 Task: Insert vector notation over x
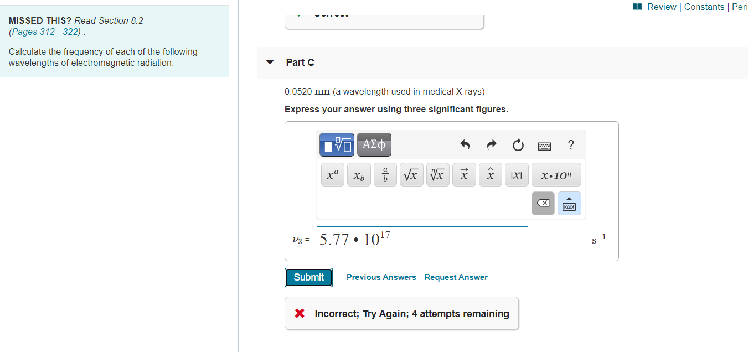tap(464, 174)
